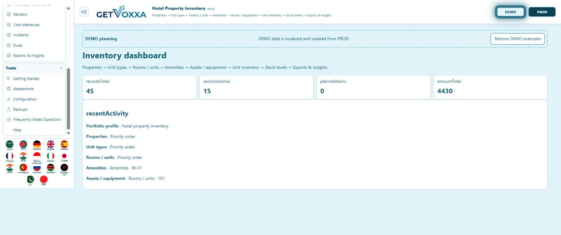
Task: Open Rules in the sidebar
Action: click(x=18, y=46)
